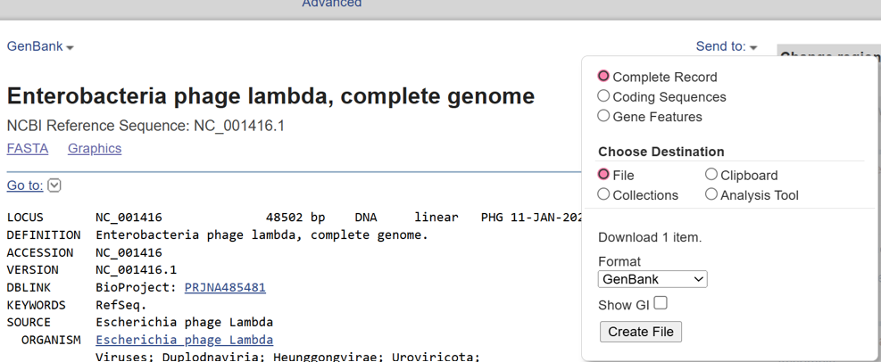The height and width of the screenshot is (362, 881).
Task: Open the Graphics view link
Action: (x=95, y=148)
